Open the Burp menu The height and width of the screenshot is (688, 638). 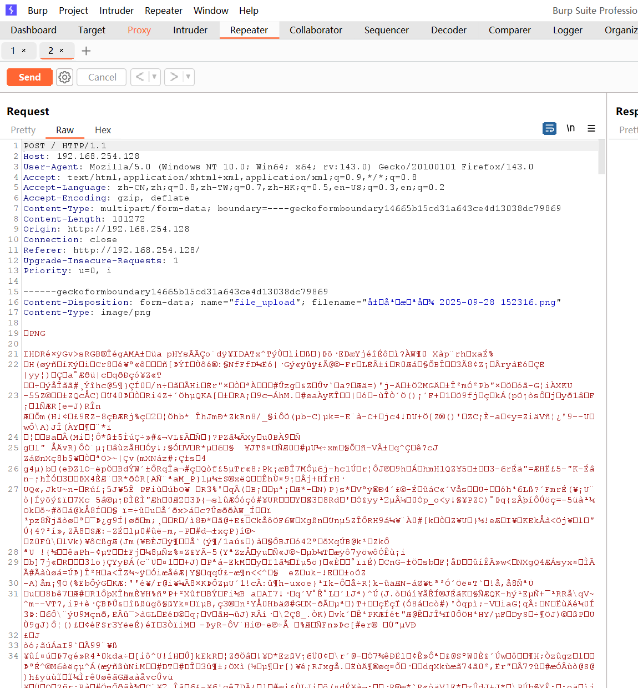38,11
